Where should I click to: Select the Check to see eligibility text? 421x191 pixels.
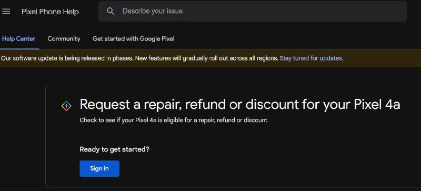174,120
